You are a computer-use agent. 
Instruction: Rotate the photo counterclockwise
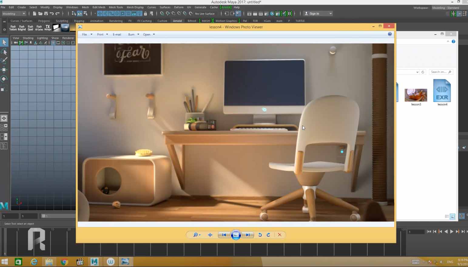point(260,235)
